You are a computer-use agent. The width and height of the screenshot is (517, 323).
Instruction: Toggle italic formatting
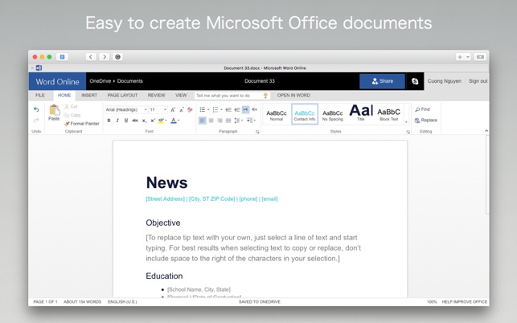117,121
